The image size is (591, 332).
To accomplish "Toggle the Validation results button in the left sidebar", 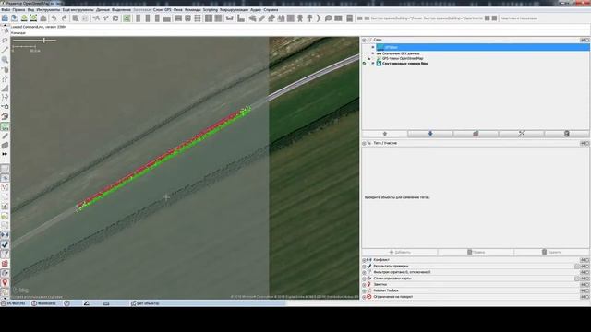I will [x=5, y=244].
